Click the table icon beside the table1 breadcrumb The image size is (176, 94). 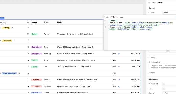[x=149, y=3]
